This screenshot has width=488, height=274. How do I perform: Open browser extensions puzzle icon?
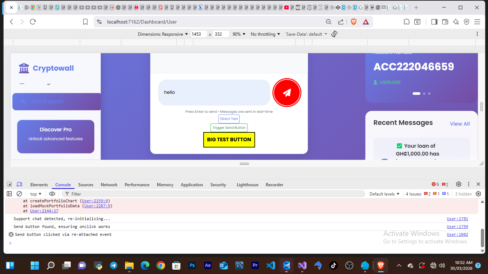[x=407, y=22]
